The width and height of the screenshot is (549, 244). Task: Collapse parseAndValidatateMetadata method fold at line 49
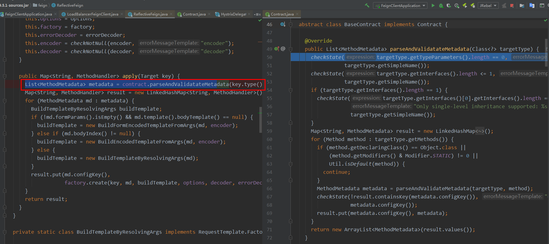[x=290, y=49]
